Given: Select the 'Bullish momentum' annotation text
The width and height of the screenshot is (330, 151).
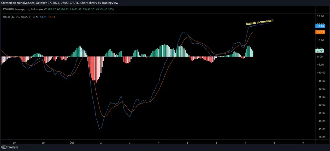Looking at the screenshot, I should pyautogui.click(x=259, y=22).
